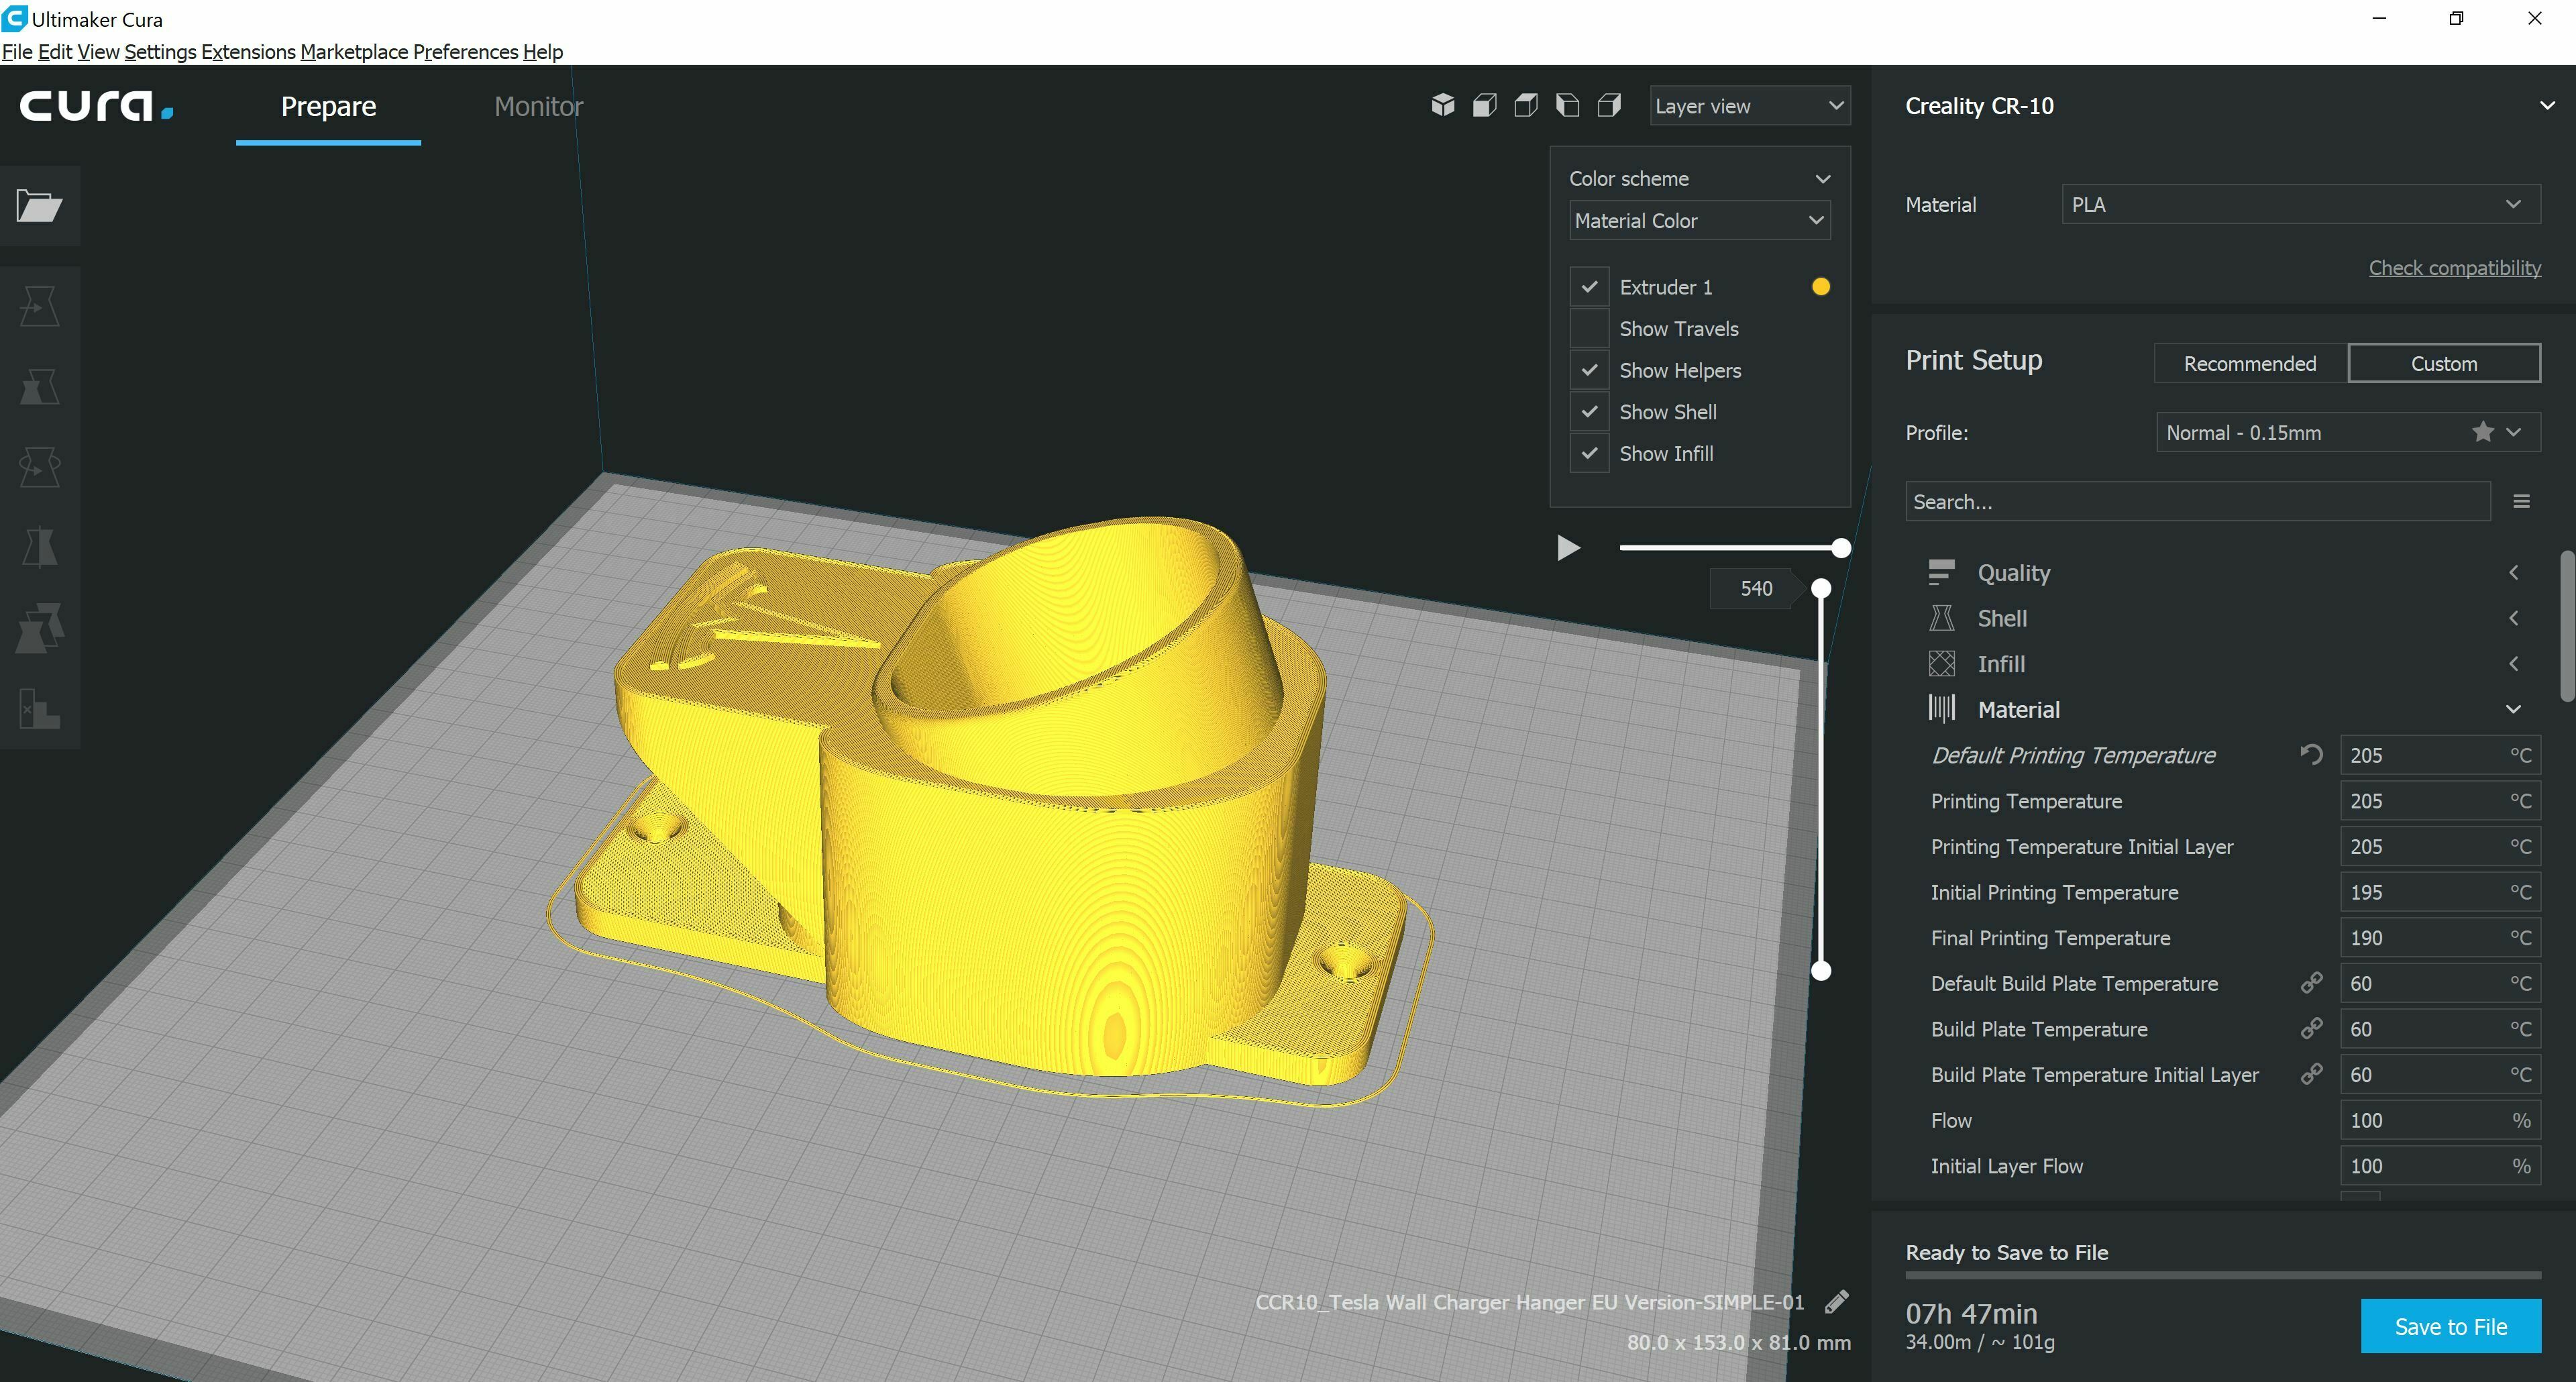This screenshot has width=2576, height=1382.
Task: Select the Move tool in left toolbar
Action: pos(39,306)
